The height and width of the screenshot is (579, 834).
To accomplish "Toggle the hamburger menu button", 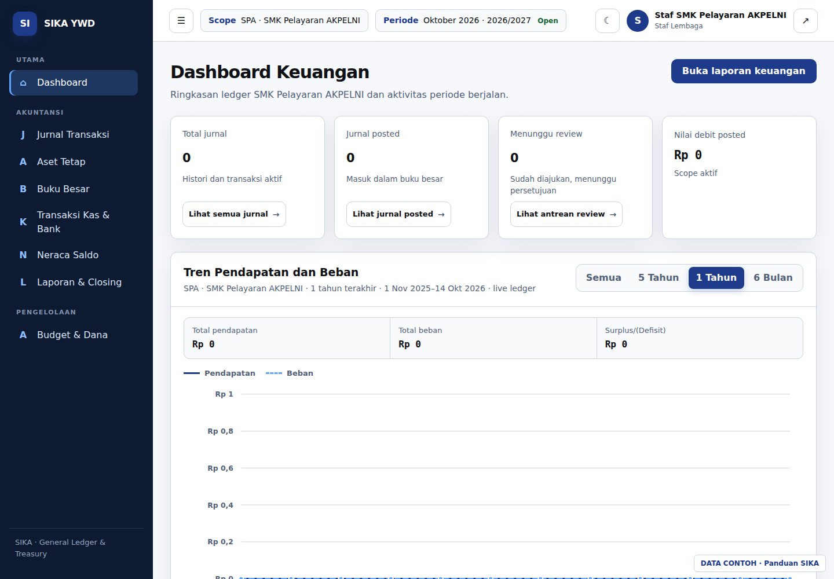I will 181,21.
